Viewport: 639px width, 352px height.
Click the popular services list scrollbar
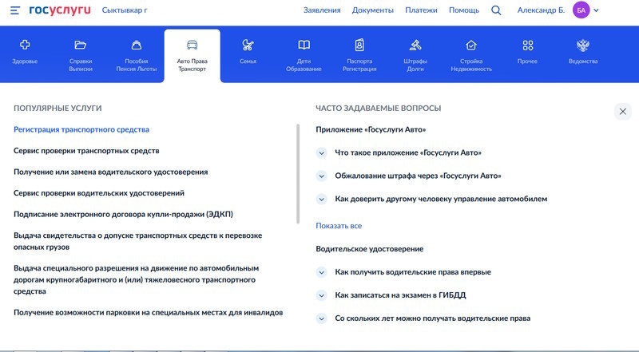click(x=298, y=174)
